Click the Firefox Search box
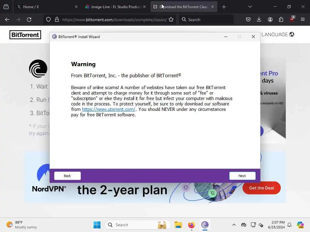This screenshot has height=232, width=310. 206,20
